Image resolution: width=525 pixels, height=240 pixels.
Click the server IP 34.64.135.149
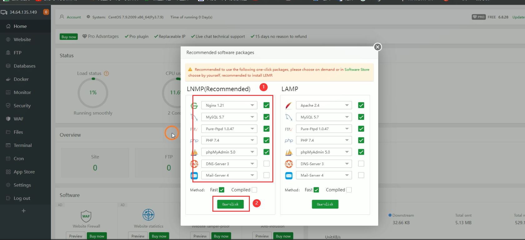point(23,12)
